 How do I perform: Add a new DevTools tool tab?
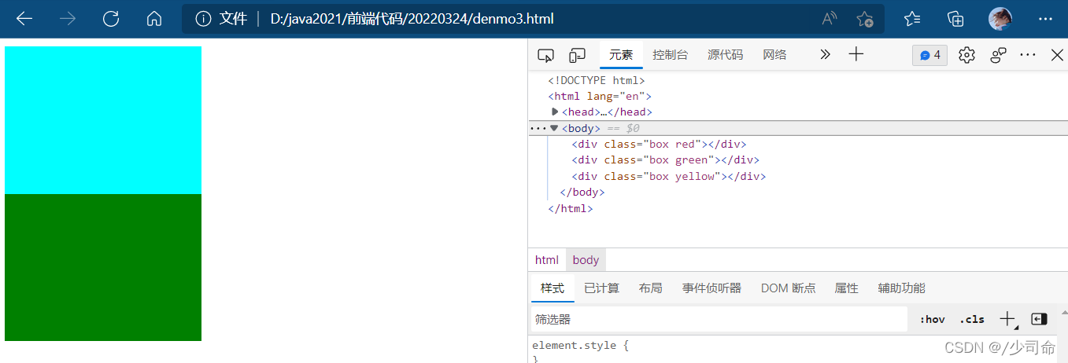pyautogui.click(x=856, y=54)
